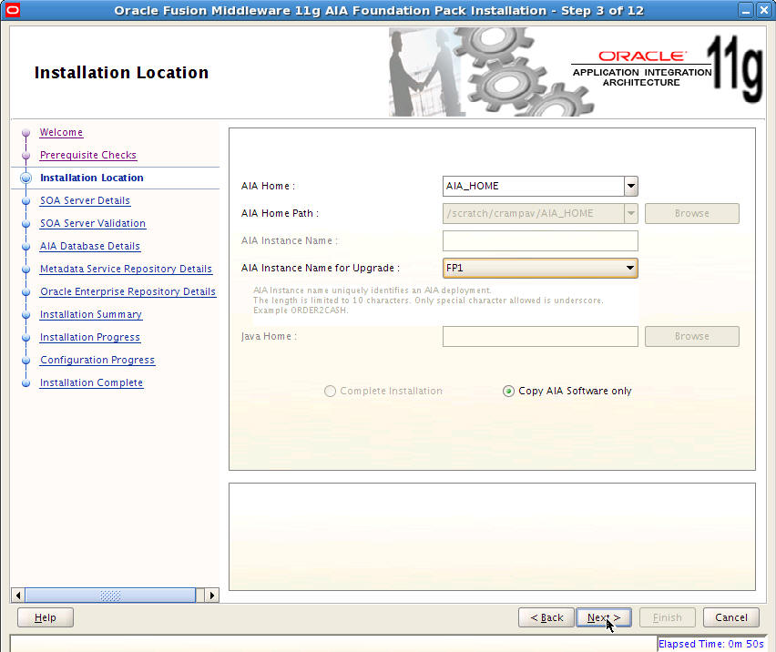776x652 pixels.
Task: Go to Prerequisite Checks step
Action: click(88, 156)
